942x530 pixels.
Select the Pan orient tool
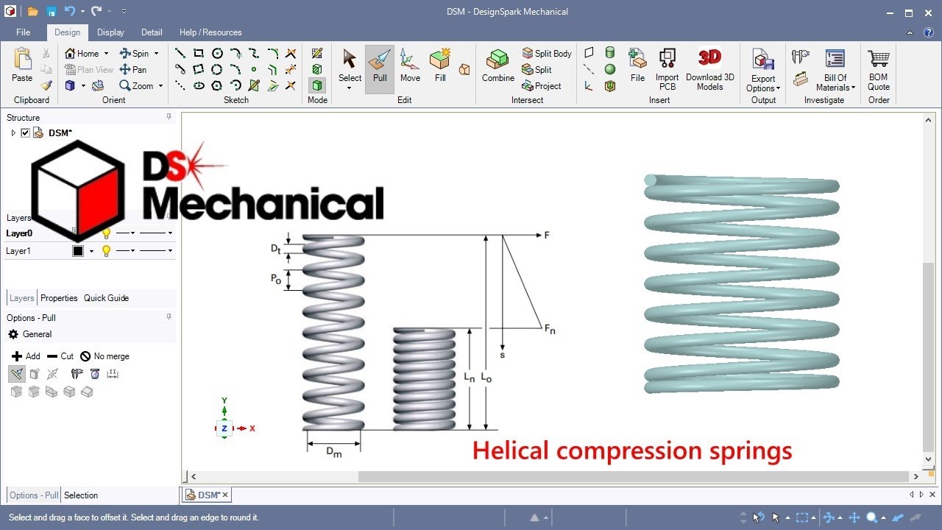(x=133, y=69)
